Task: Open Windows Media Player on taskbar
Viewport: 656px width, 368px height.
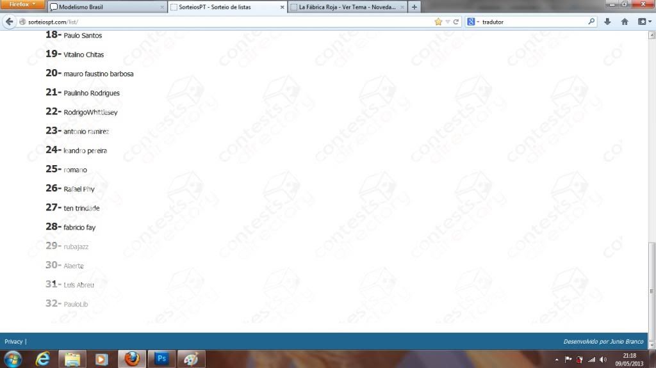Action: point(102,359)
